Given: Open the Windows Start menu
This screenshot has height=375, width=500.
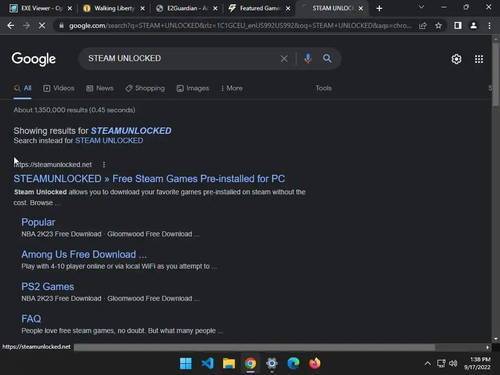Looking at the screenshot, I should coord(186,363).
